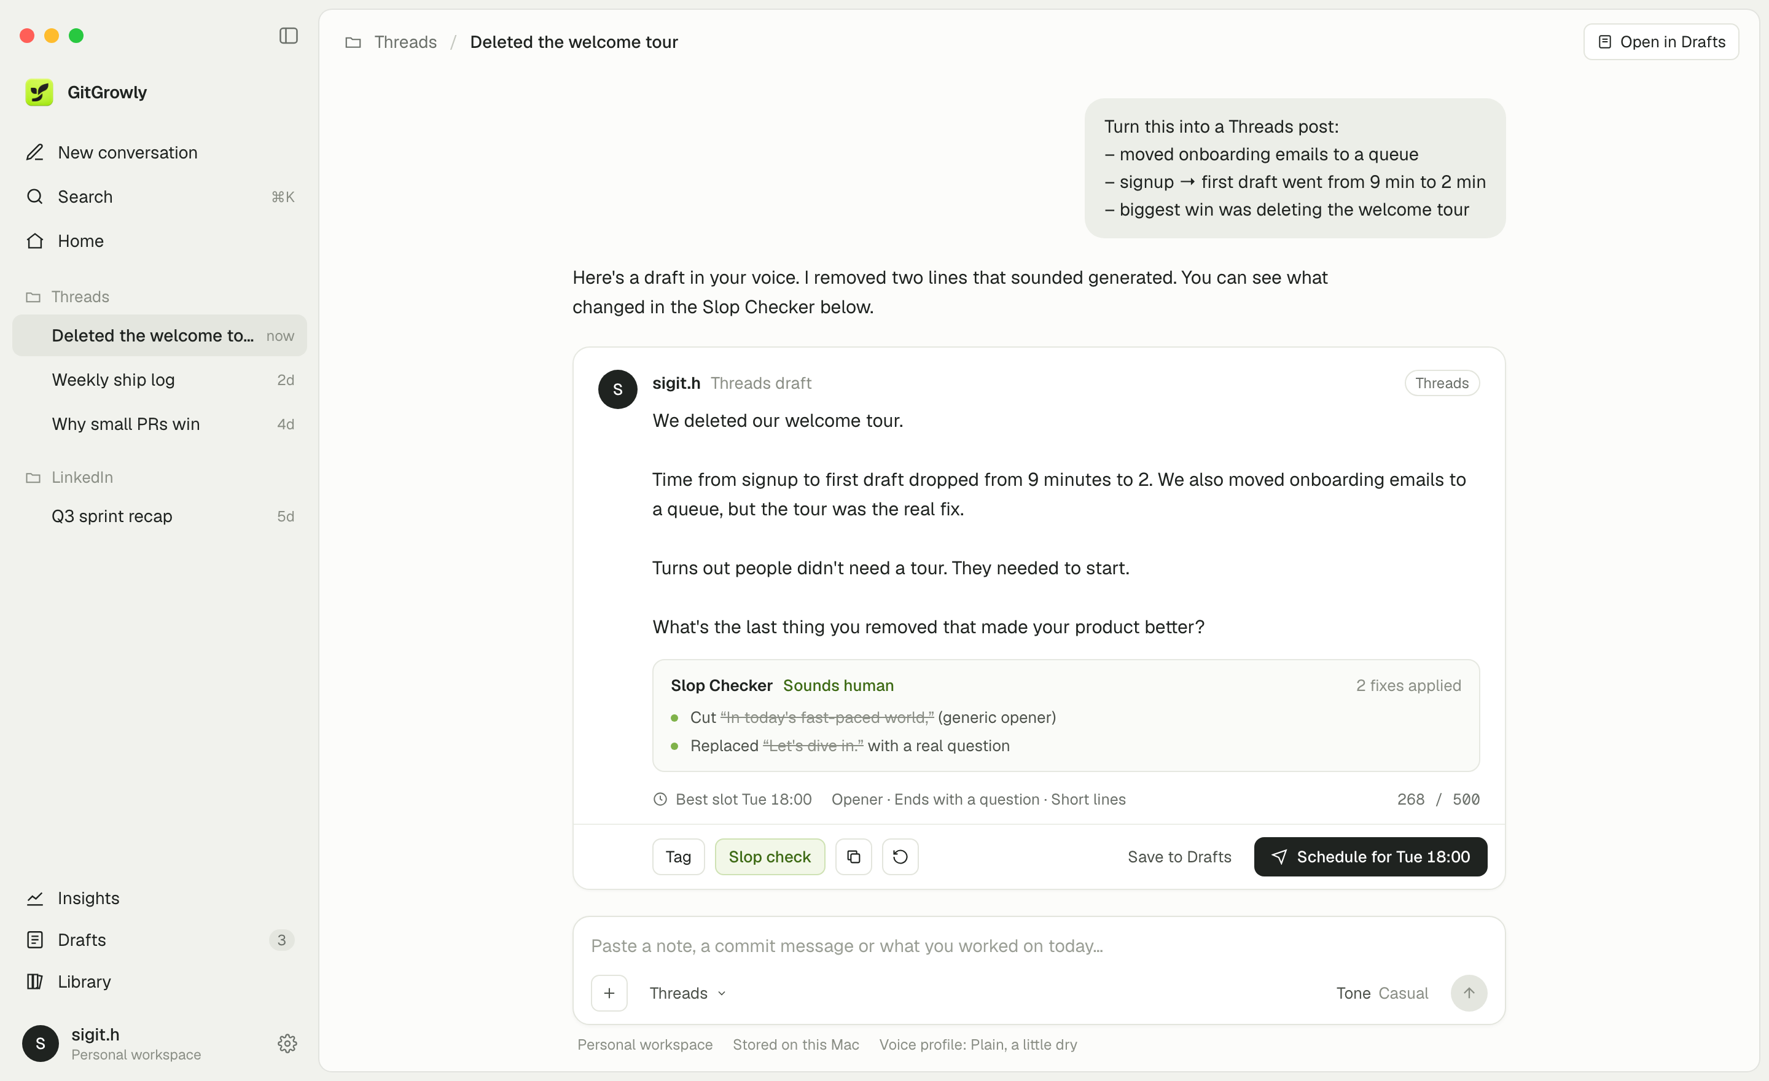Toggle the sidebar panel icon
This screenshot has width=1769, height=1081.
pyautogui.click(x=288, y=36)
